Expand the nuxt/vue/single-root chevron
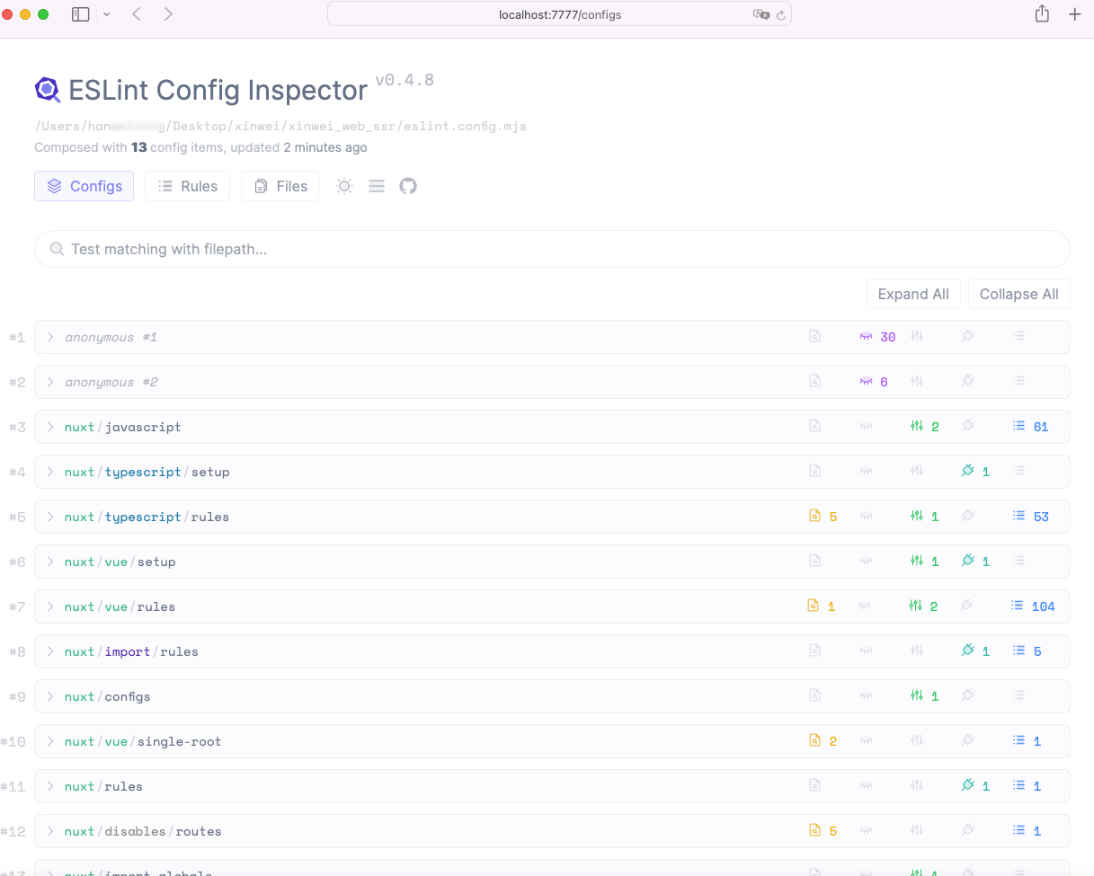The width and height of the screenshot is (1094, 876). tap(50, 741)
